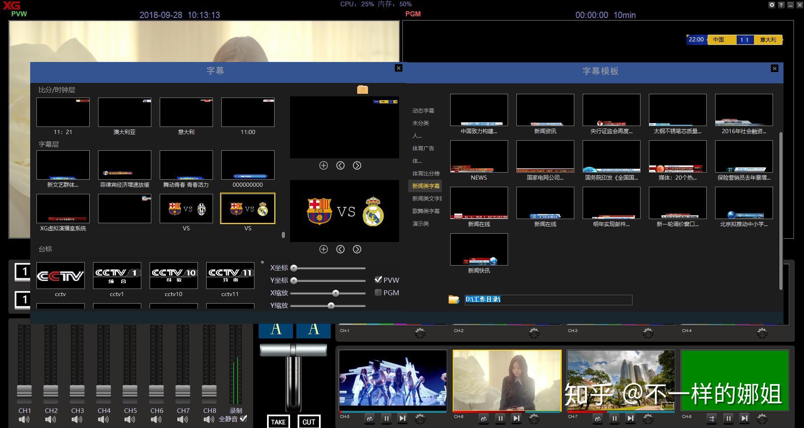Add item with plus icon under VS preview
804x428 pixels.
(x=323, y=249)
